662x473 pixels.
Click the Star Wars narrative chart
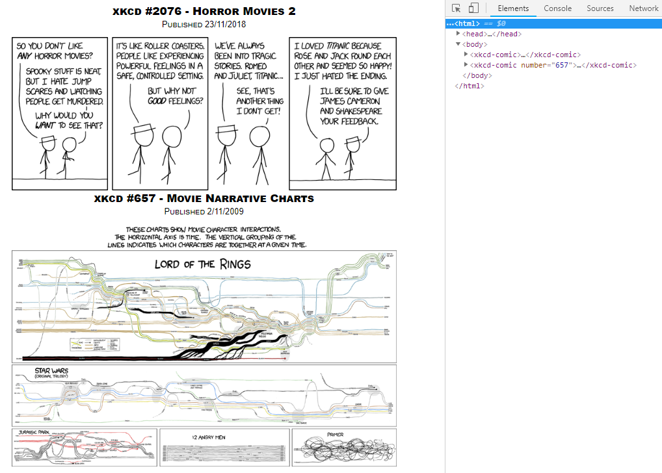click(x=204, y=396)
